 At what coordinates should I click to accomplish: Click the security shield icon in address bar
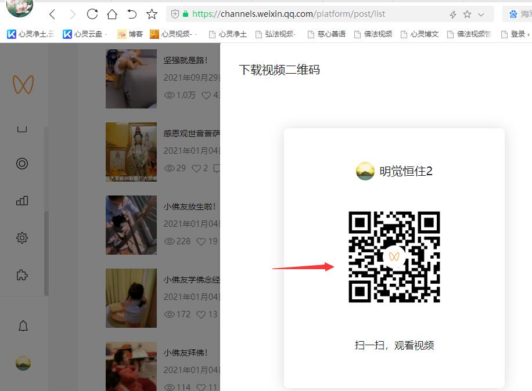click(x=175, y=14)
